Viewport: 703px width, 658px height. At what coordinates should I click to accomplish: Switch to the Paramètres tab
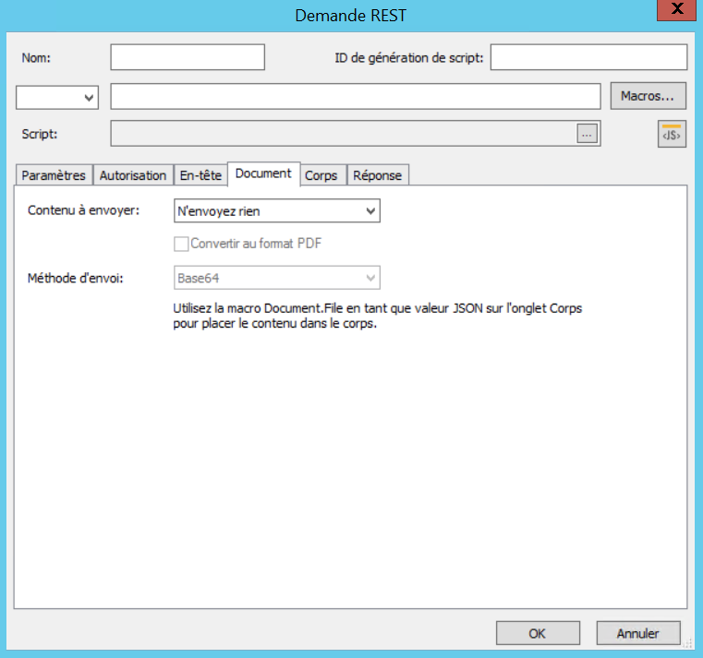tap(54, 175)
